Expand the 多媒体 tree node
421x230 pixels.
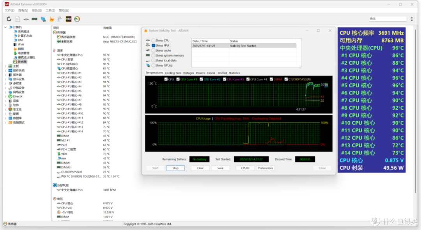click(5, 83)
